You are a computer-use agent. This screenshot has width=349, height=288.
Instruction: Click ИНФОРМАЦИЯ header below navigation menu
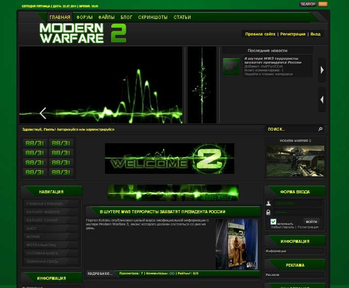coord(52,278)
